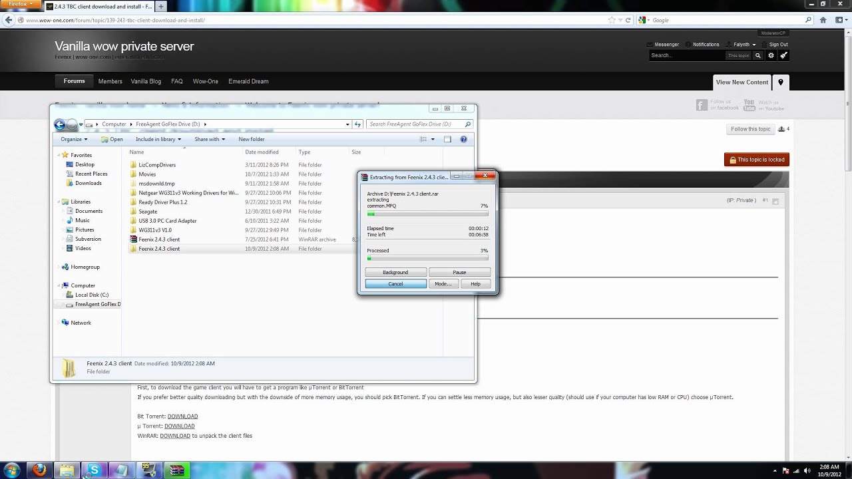This screenshot has width=852, height=479.
Task: Sort by Date modified column header
Action: (x=262, y=152)
